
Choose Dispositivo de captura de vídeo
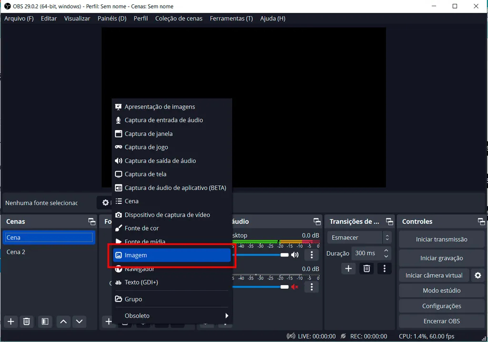pyautogui.click(x=172, y=215)
